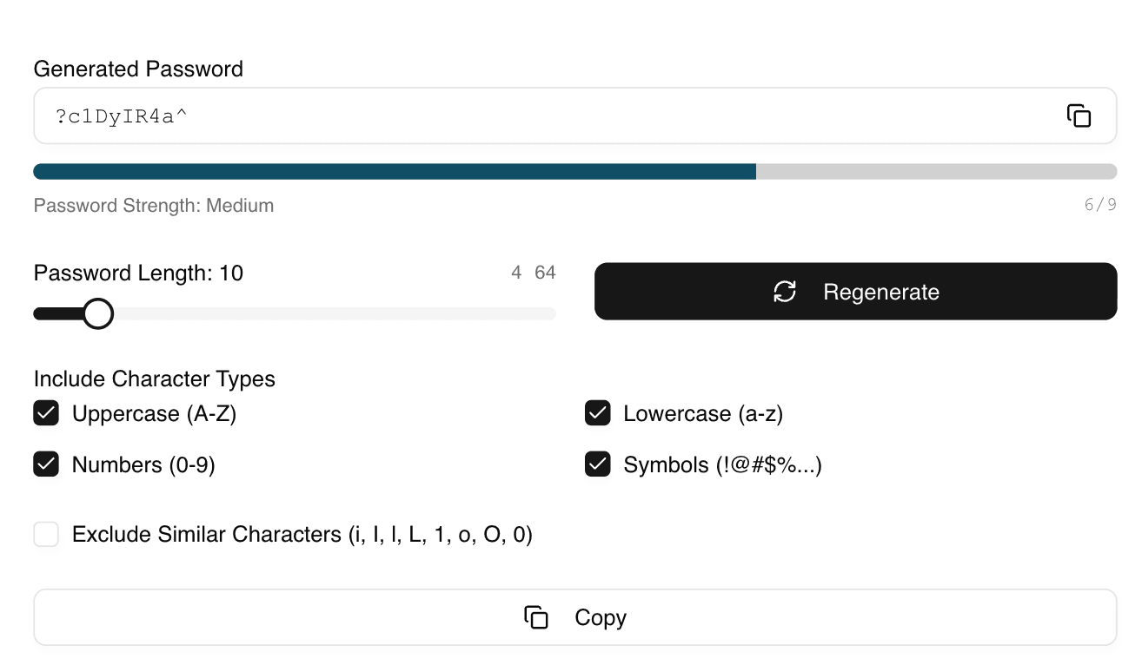
Task: Click the maximum length value 64
Action: tap(545, 273)
